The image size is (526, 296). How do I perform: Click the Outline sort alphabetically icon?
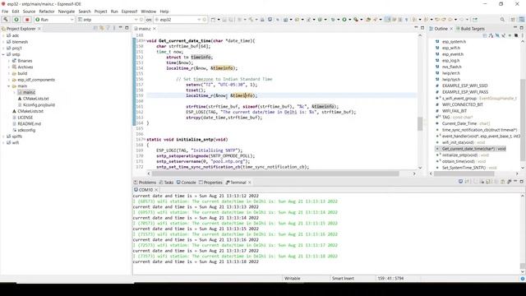[x=491, y=35]
